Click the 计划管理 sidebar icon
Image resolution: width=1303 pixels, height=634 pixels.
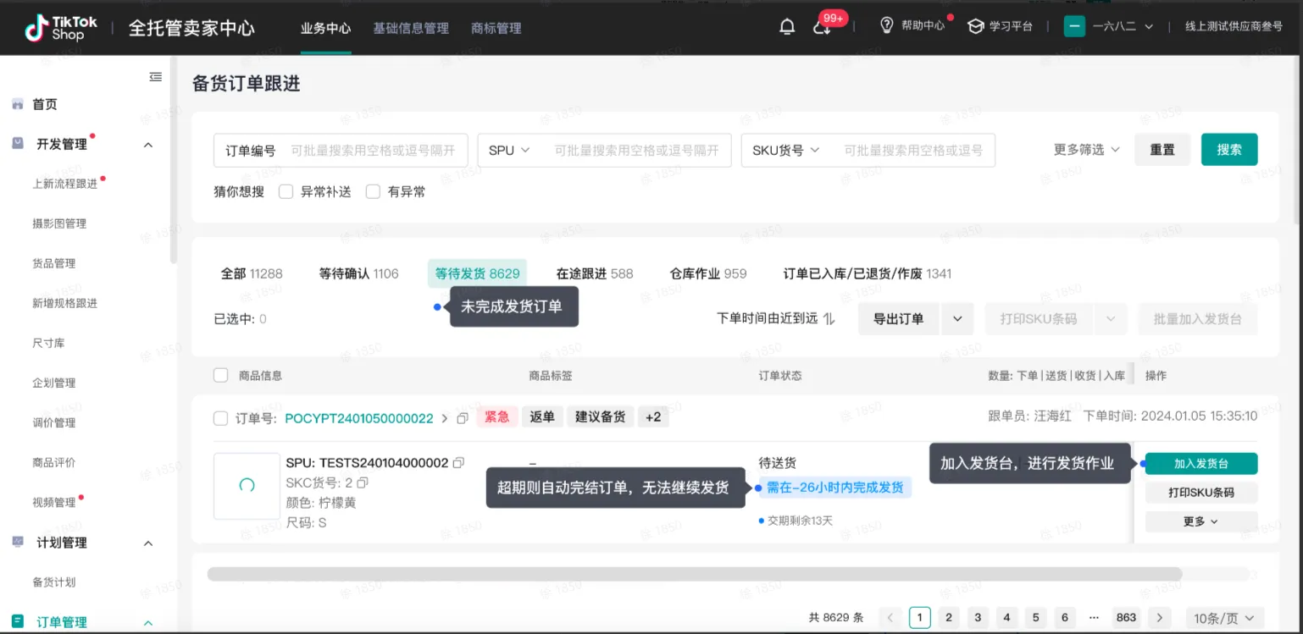[x=18, y=542]
